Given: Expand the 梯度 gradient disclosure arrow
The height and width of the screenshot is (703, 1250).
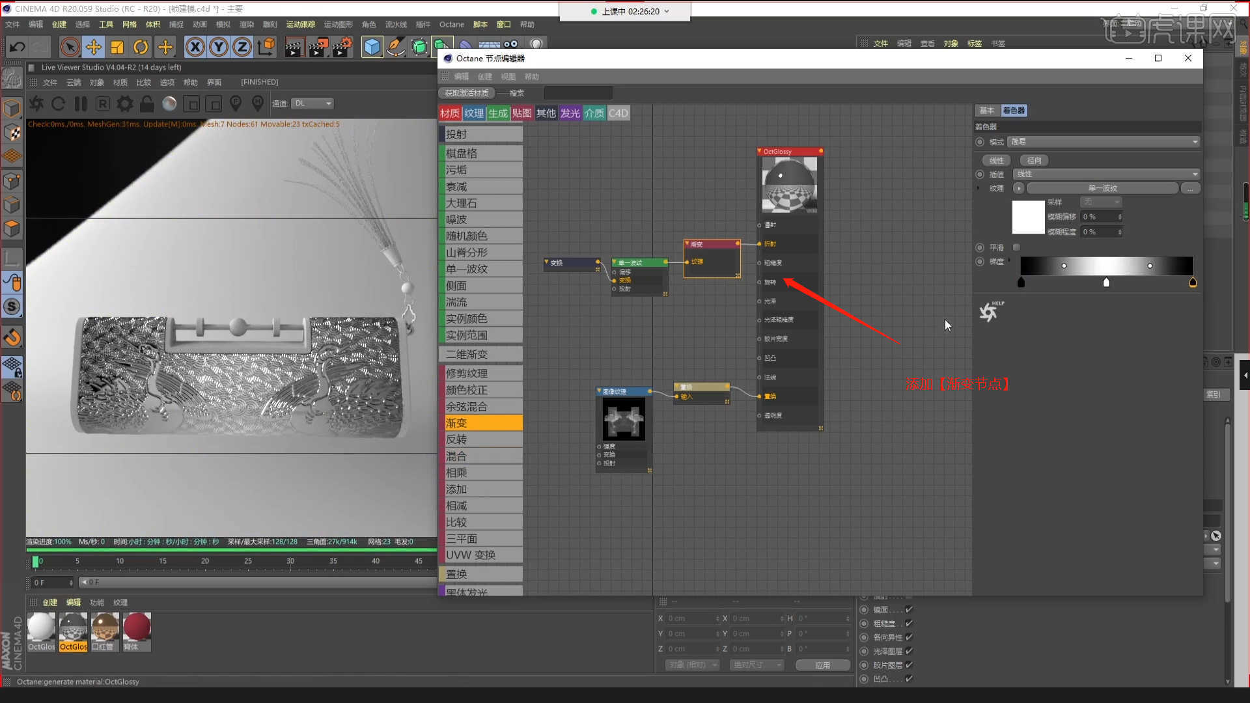Looking at the screenshot, I should (x=1010, y=260).
